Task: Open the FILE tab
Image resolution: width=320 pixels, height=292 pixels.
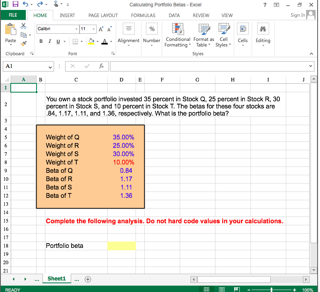Action: 13,15
